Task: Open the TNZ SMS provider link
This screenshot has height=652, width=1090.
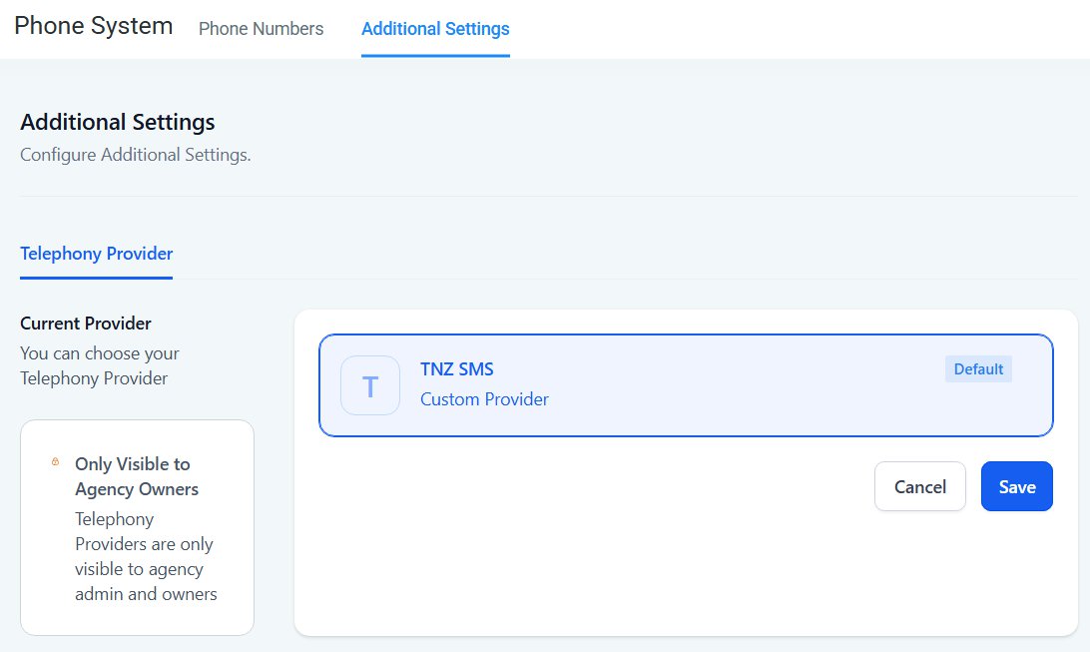Action: point(455,368)
